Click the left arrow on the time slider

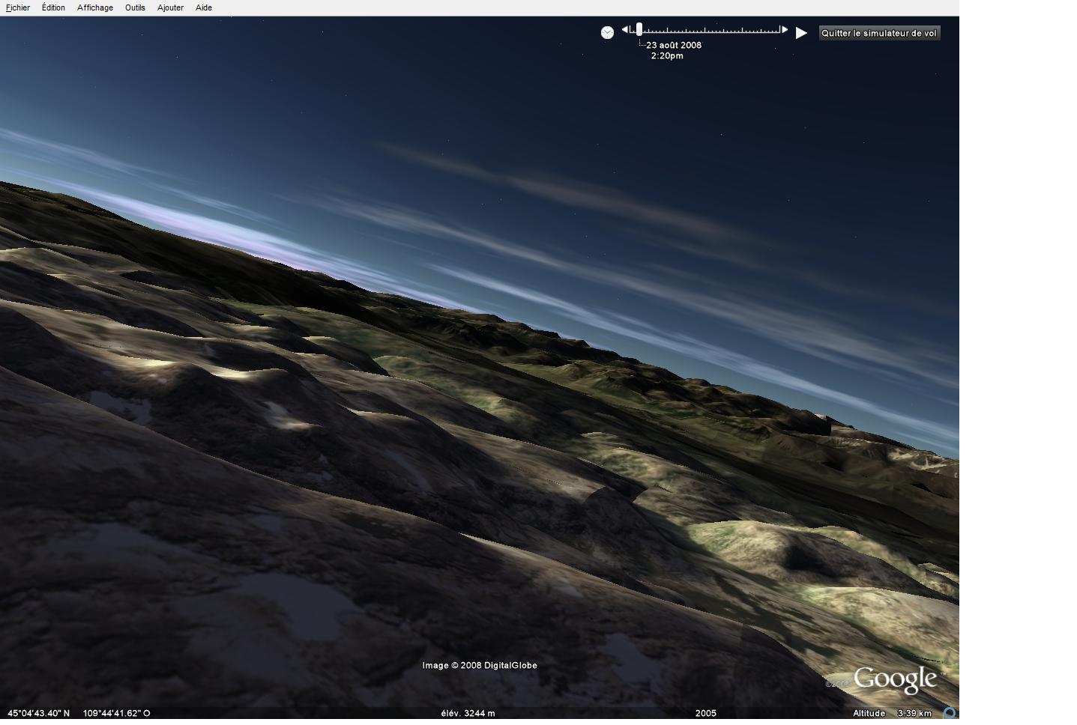tap(625, 30)
